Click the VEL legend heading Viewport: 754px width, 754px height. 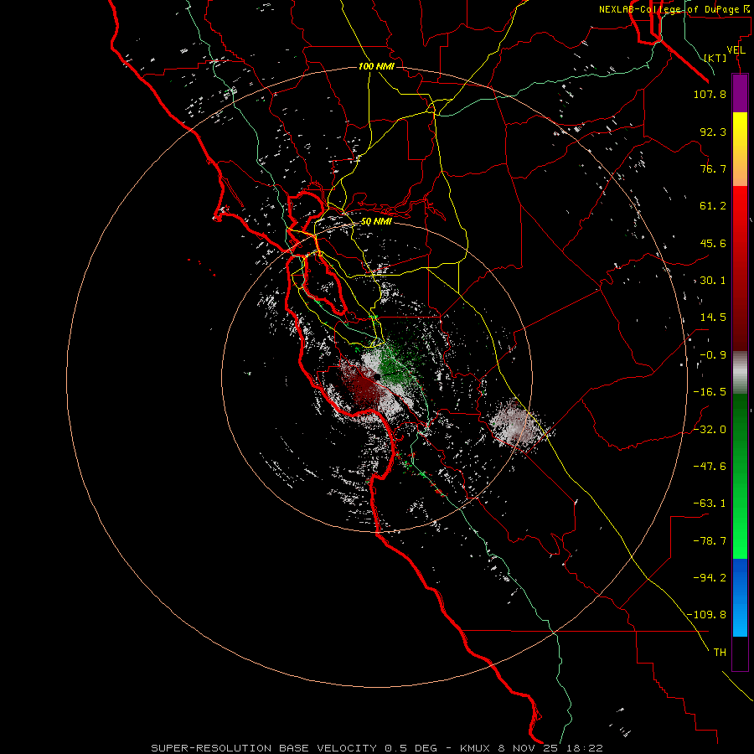tap(736, 50)
